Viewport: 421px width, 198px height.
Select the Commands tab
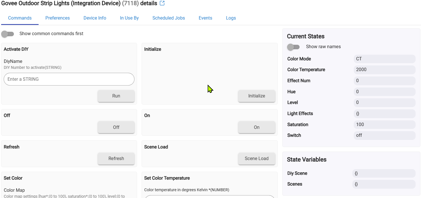tap(20, 18)
